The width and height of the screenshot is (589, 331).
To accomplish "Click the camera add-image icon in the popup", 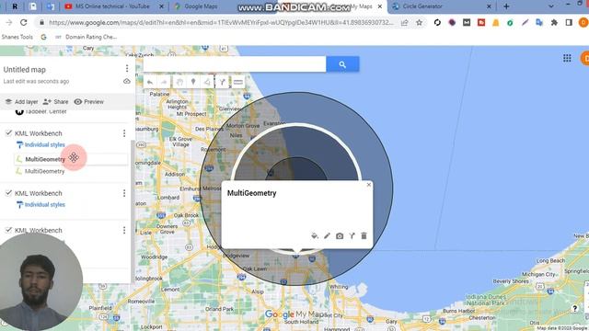I will 340,235.
